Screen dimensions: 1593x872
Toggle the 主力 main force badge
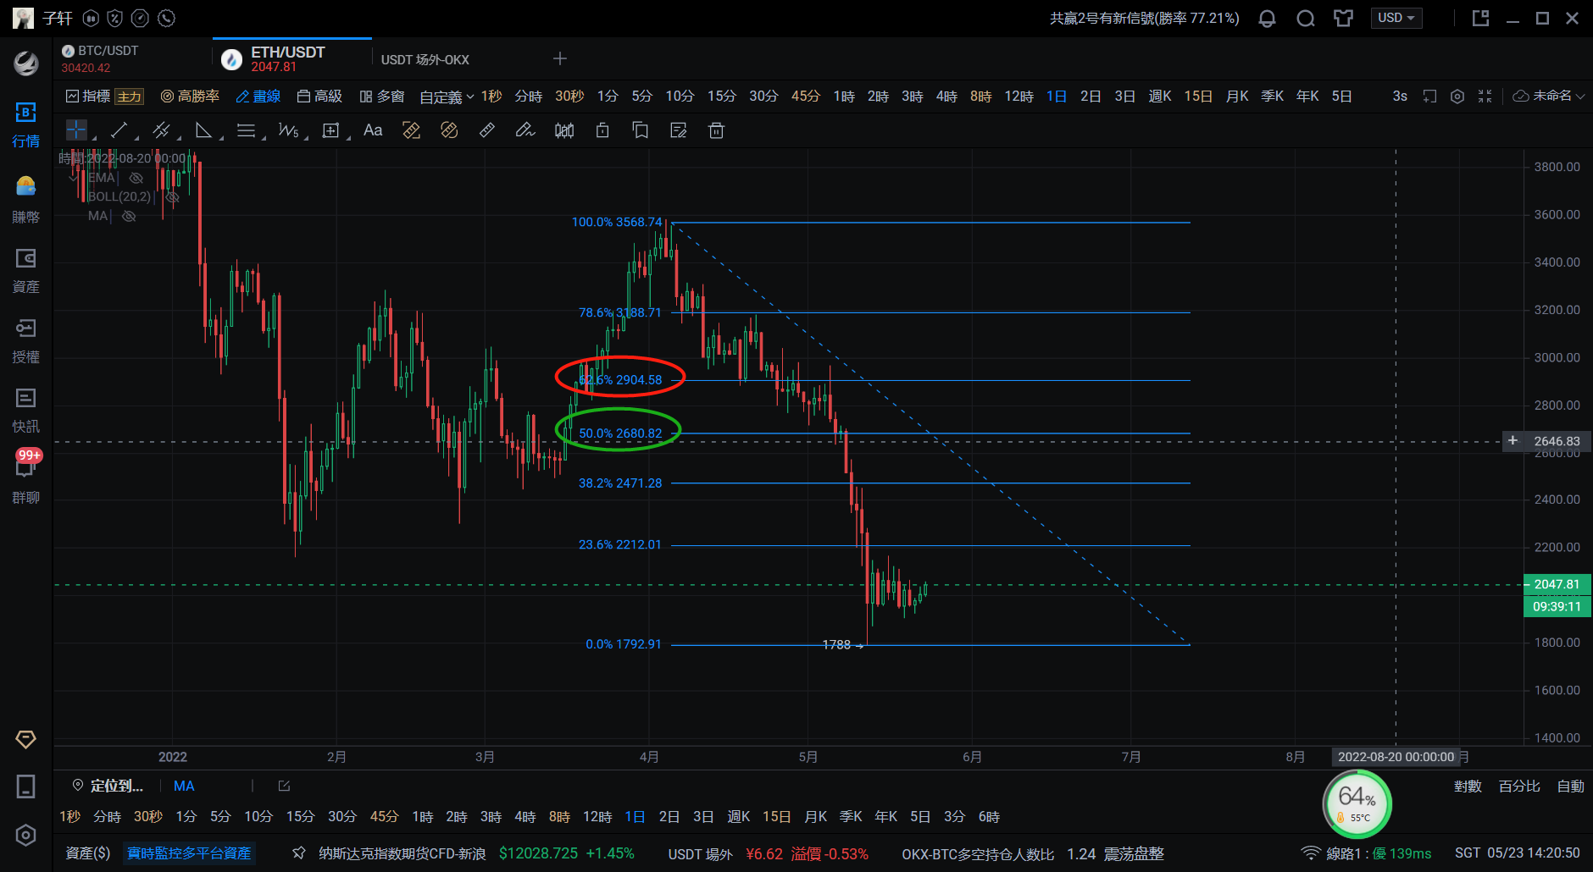(x=130, y=97)
